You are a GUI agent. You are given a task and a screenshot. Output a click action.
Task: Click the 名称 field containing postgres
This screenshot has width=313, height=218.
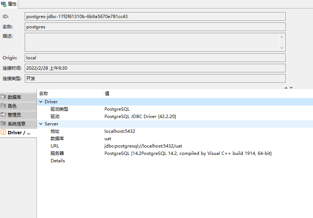pos(155,27)
